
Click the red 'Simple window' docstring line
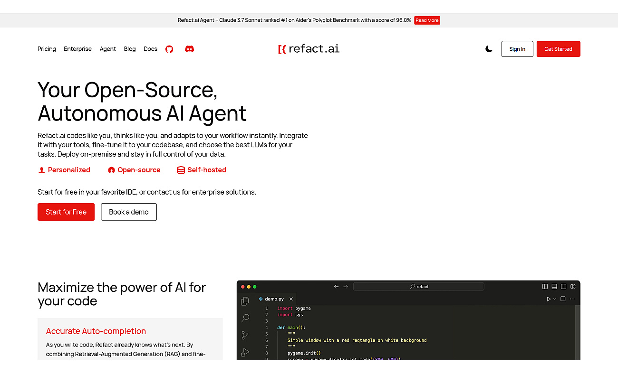(357, 340)
